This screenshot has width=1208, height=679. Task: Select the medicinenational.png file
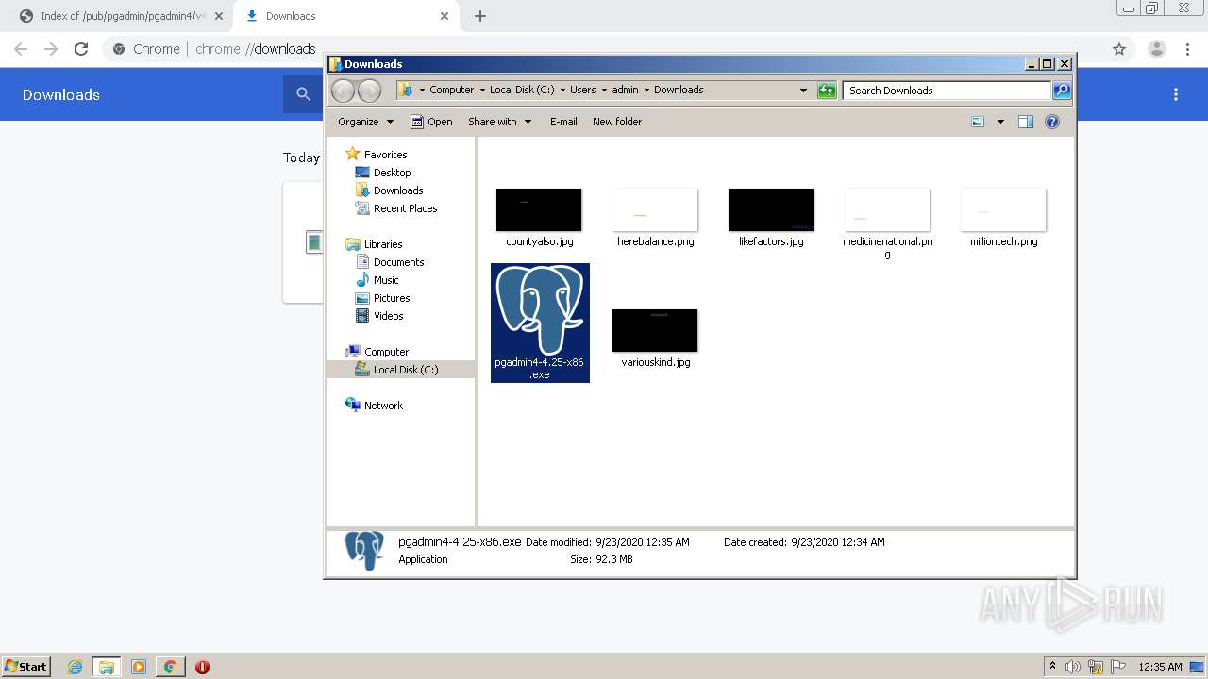887,222
